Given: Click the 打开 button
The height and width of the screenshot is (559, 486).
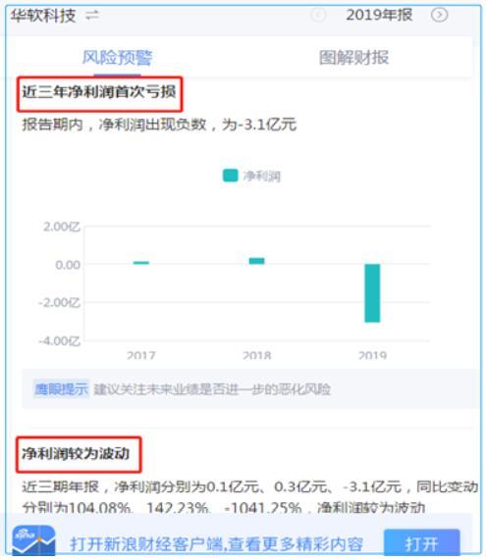Looking at the screenshot, I should point(422,543).
